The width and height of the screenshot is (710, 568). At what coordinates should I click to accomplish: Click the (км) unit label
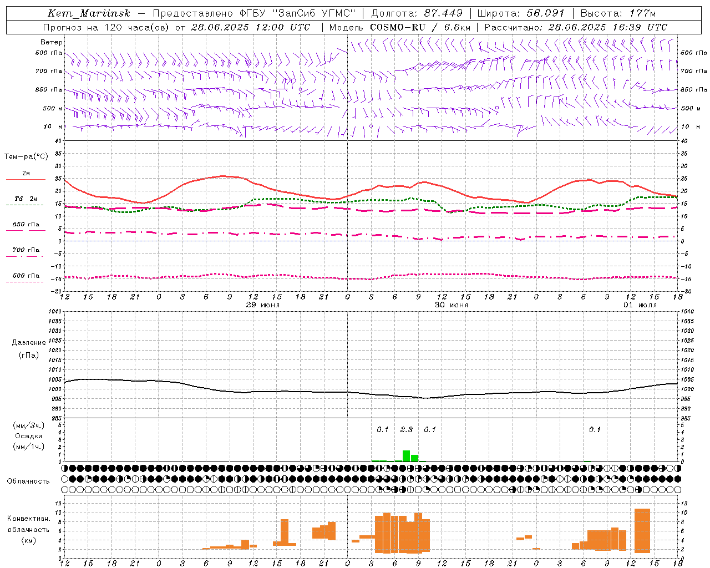[28, 541]
